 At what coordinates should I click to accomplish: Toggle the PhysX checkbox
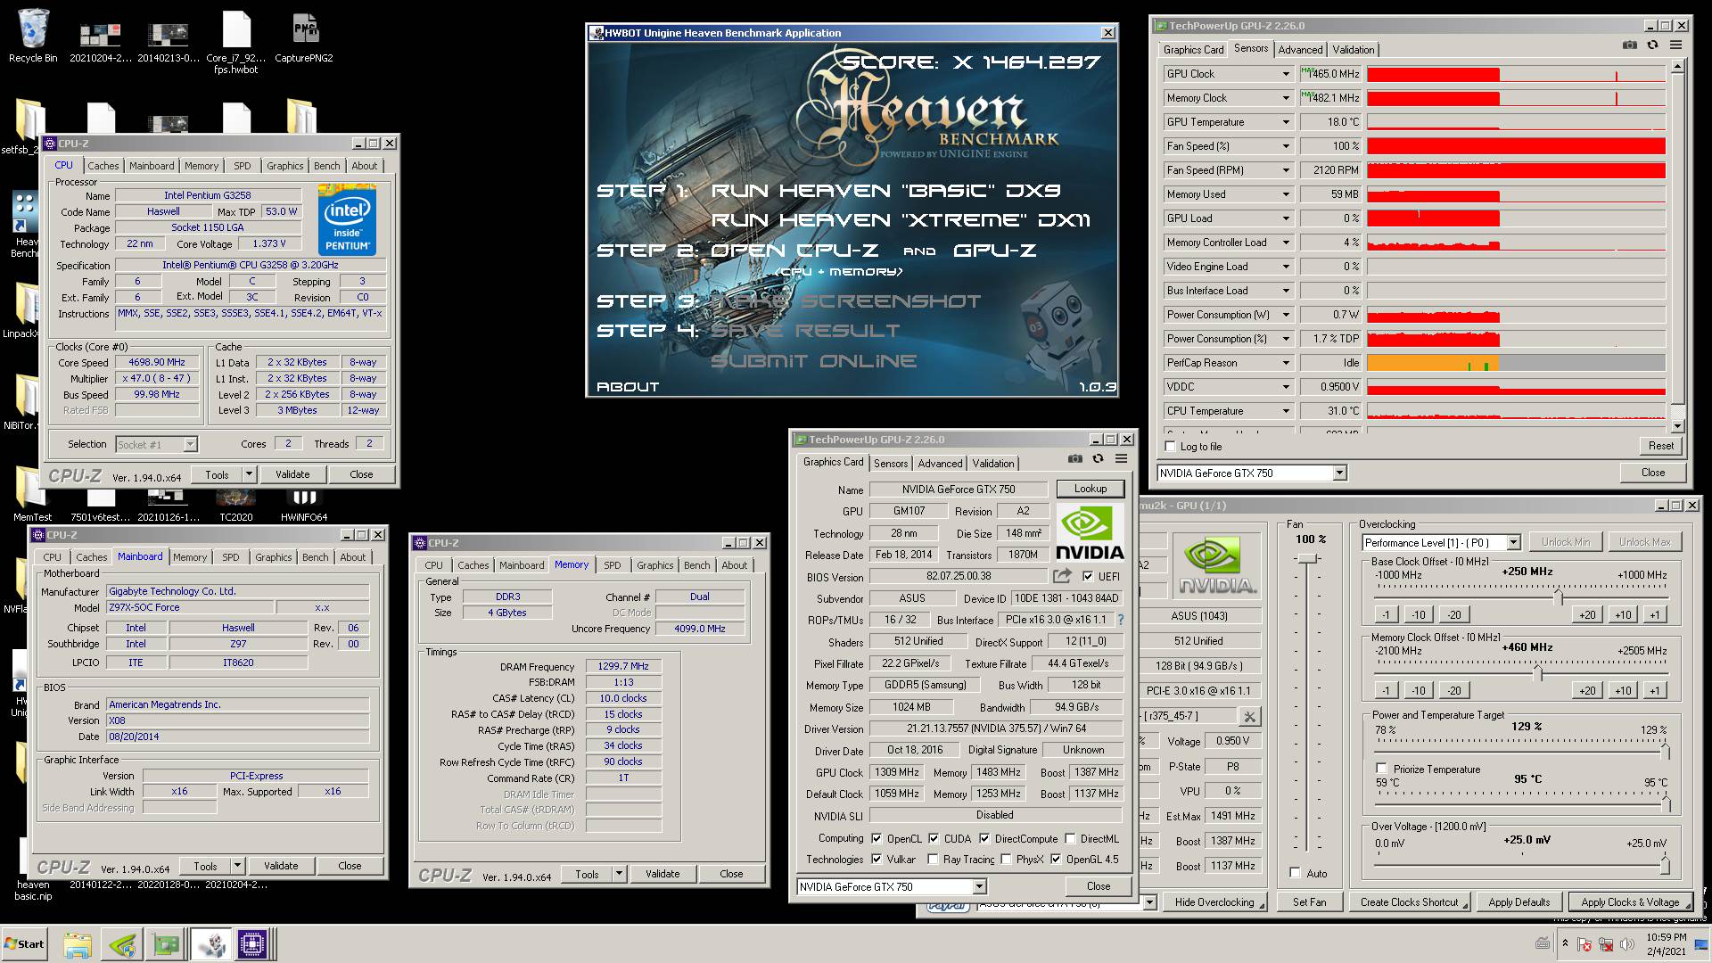[x=1006, y=859]
